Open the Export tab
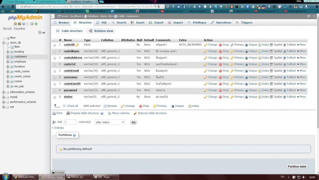 pyautogui.click(x=156, y=23)
